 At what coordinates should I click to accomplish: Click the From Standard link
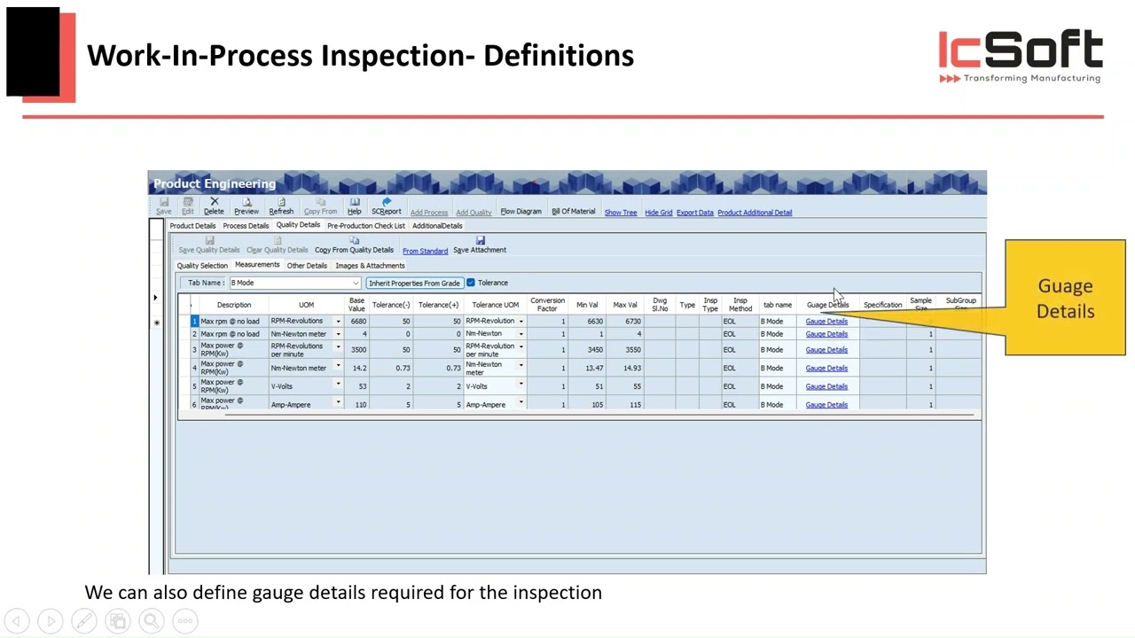click(425, 251)
